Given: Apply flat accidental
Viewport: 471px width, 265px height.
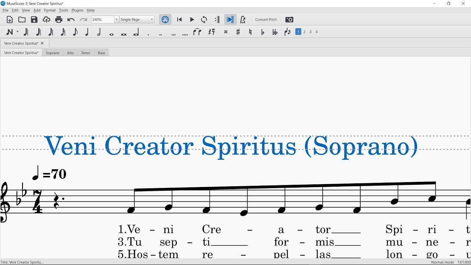Looking at the screenshot, I should (262, 32).
